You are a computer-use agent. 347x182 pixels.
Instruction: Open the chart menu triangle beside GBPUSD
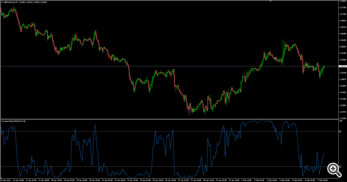2,2
